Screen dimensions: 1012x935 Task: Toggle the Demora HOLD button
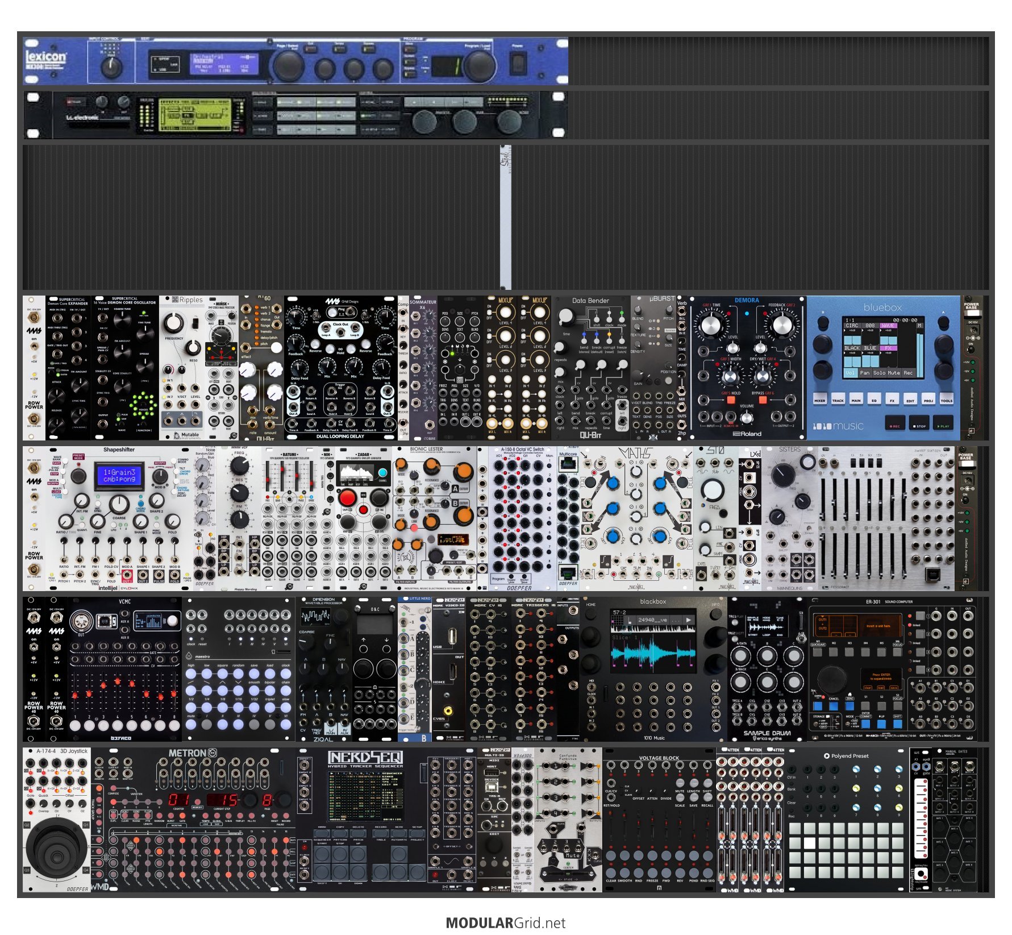(x=731, y=400)
